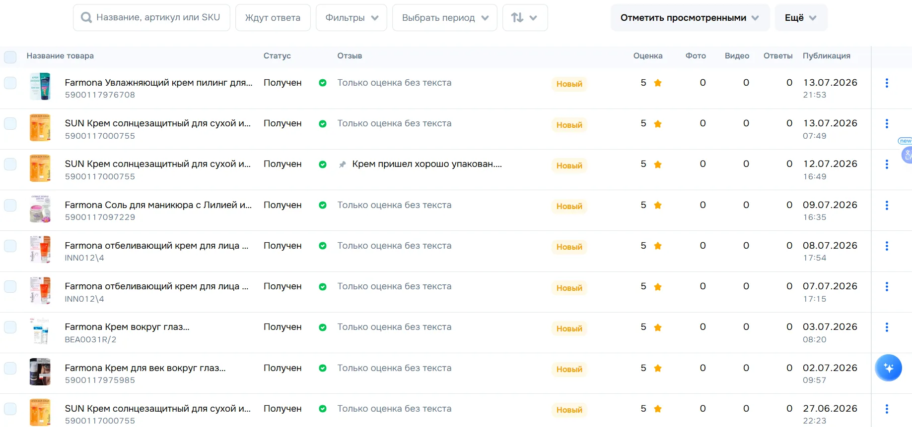Open the three-dot menu for the 13.07.2026 07:49 review
Image resolution: width=912 pixels, height=427 pixels.
pos(887,124)
